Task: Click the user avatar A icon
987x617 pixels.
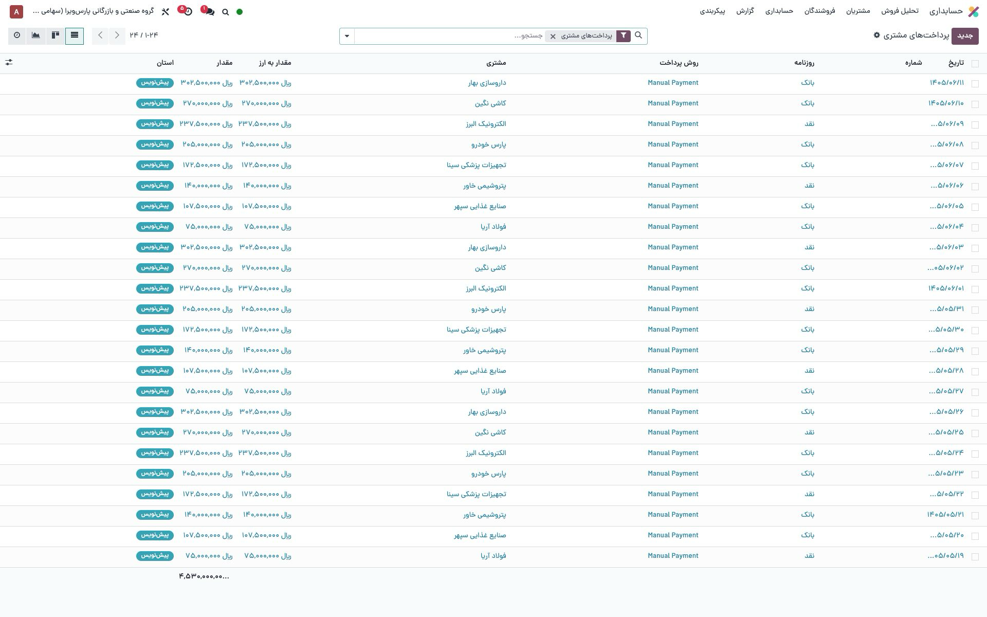Action: click(x=16, y=11)
